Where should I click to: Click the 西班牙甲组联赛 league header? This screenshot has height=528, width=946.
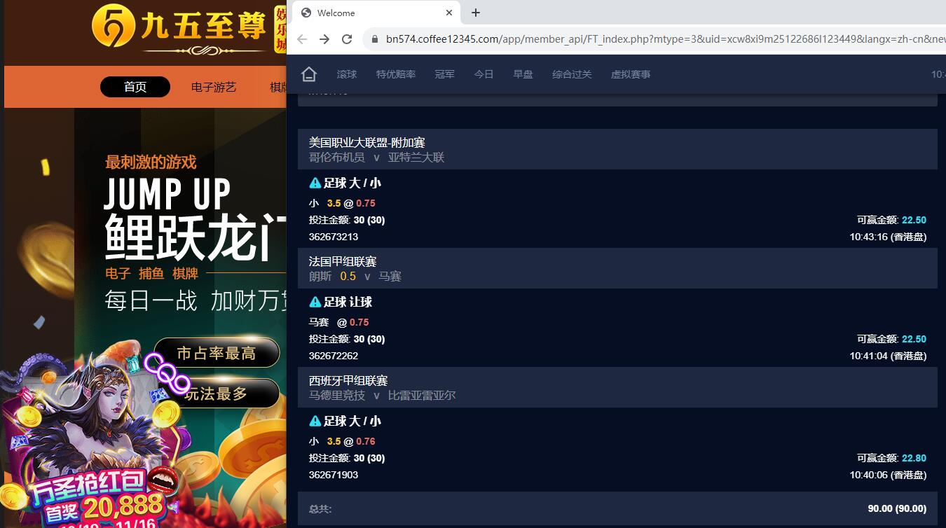click(348, 380)
